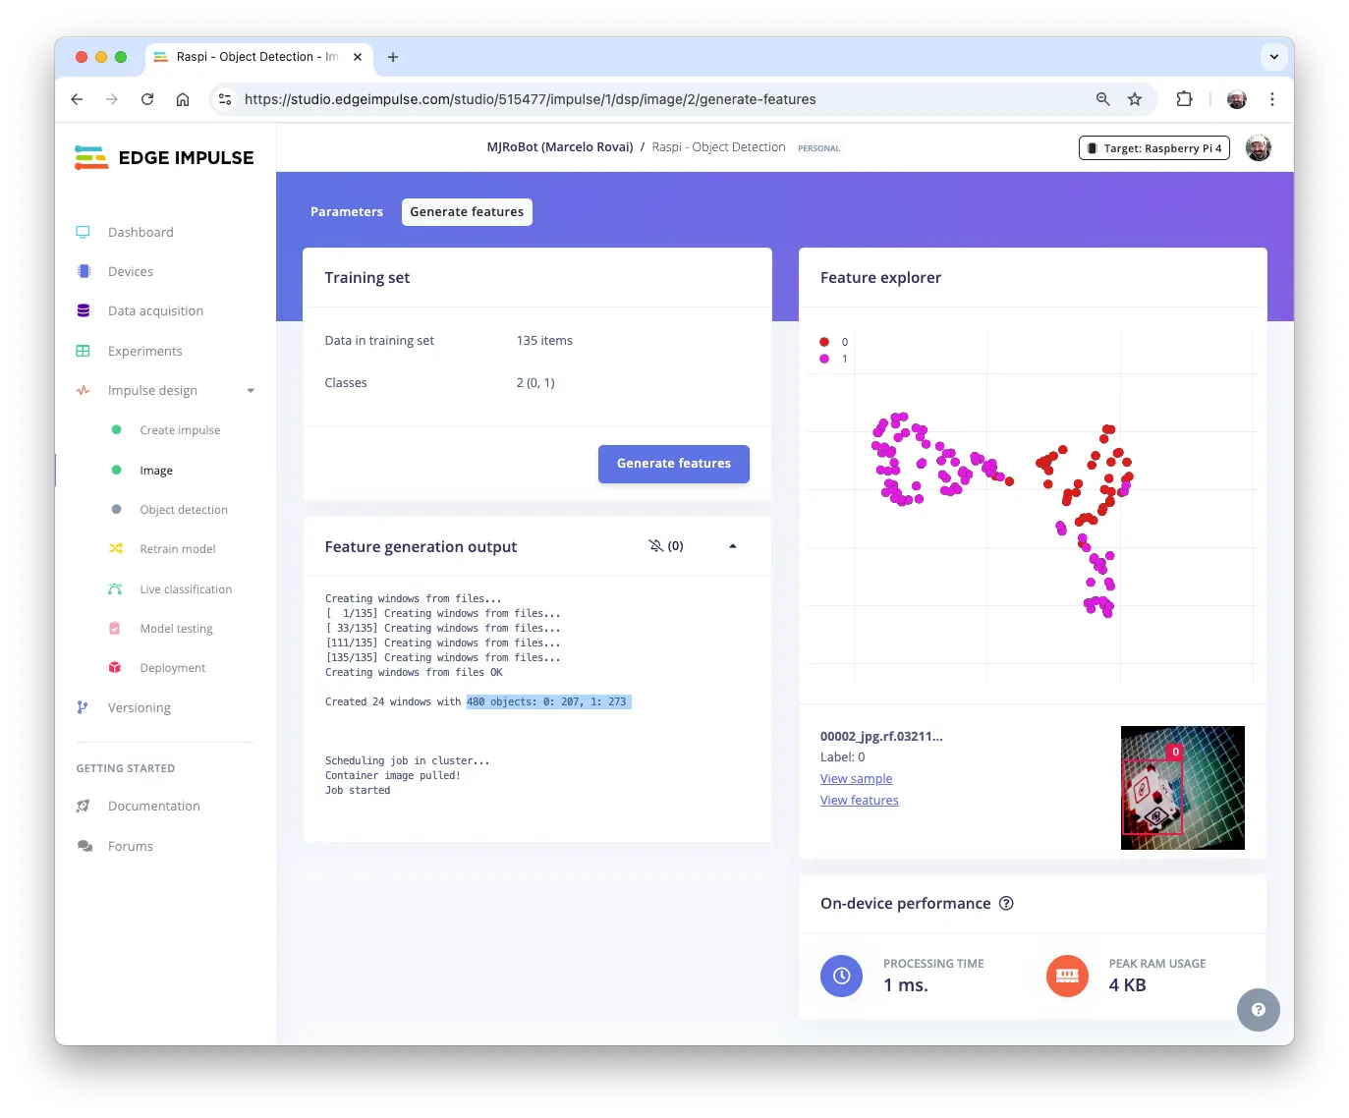Collapse the Feature generation output panel
The width and height of the screenshot is (1349, 1118).
pyautogui.click(x=733, y=546)
